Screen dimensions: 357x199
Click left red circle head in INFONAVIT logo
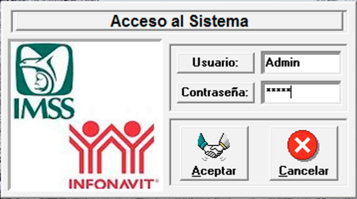tap(91, 129)
